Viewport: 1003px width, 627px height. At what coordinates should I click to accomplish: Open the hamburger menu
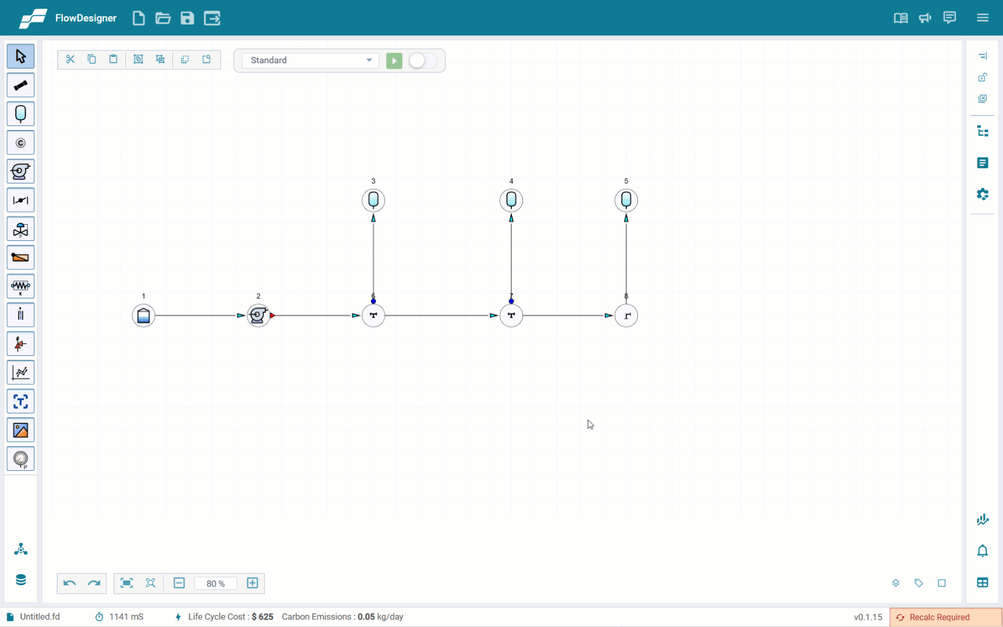(x=982, y=18)
